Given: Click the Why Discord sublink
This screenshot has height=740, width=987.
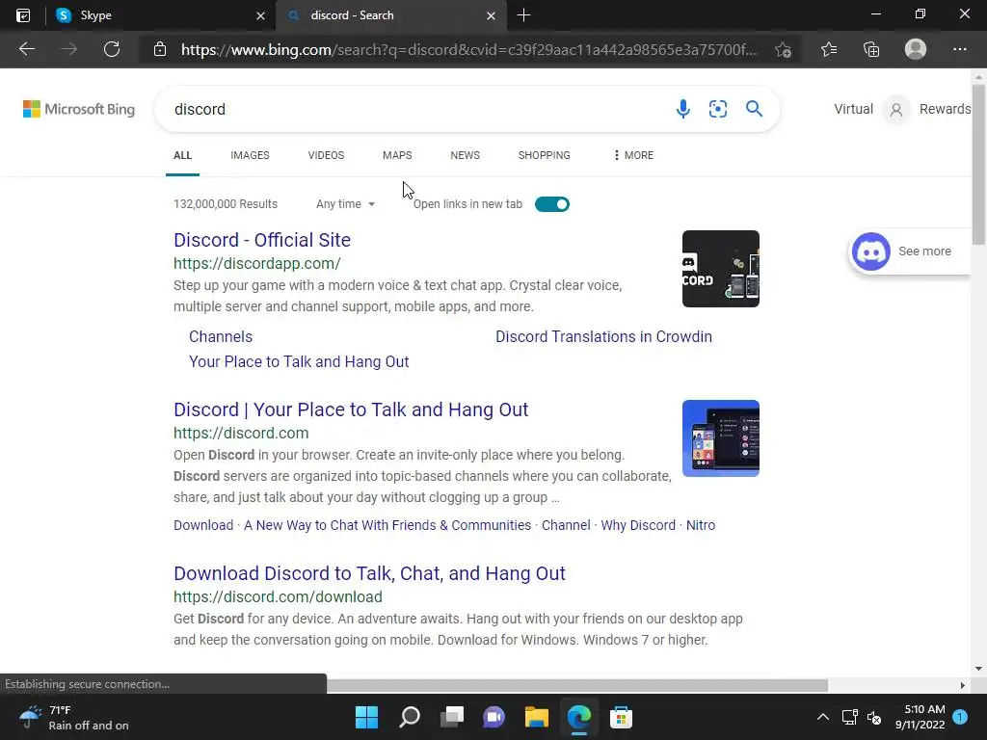Looking at the screenshot, I should coord(638,525).
